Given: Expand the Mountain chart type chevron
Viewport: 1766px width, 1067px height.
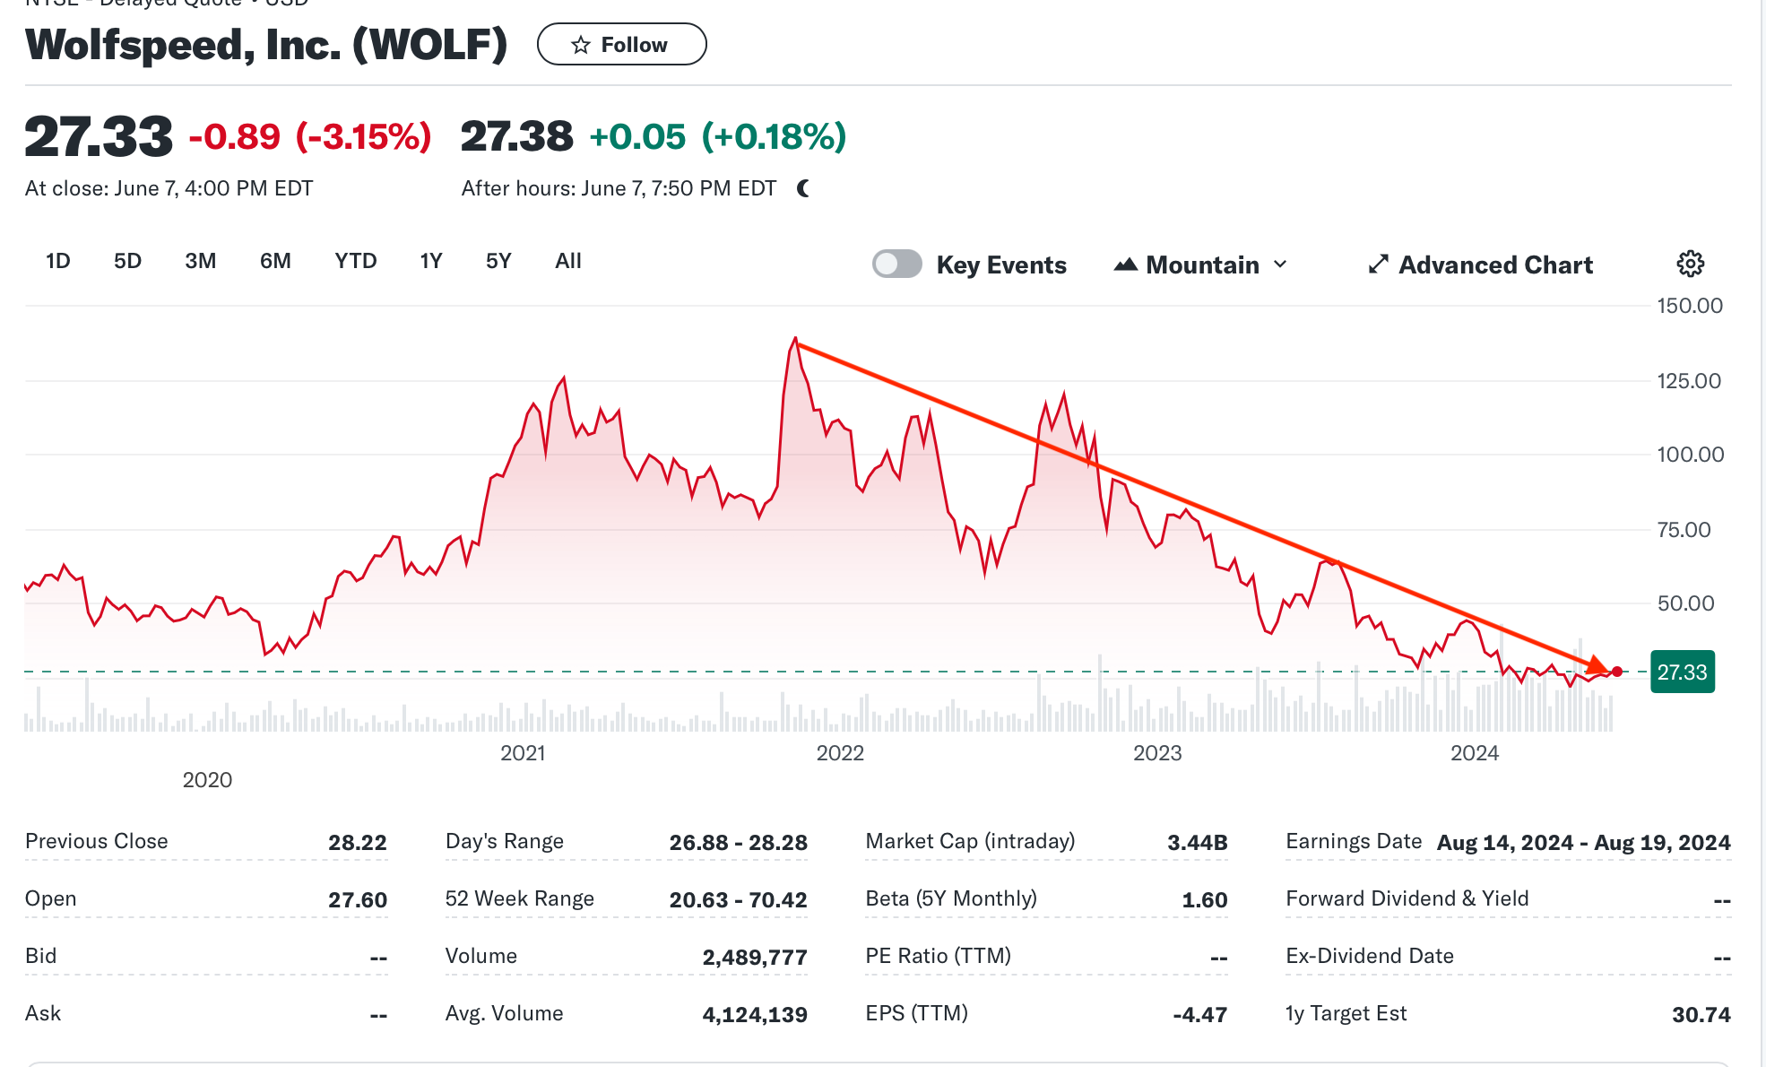Looking at the screenshot, I should click(1280, 265).
